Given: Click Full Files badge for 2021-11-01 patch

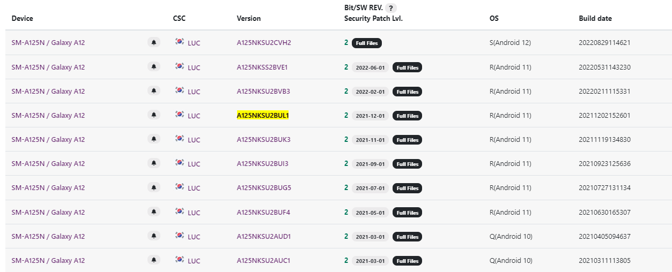Looking at the screenshot, I should pos(407,140).
